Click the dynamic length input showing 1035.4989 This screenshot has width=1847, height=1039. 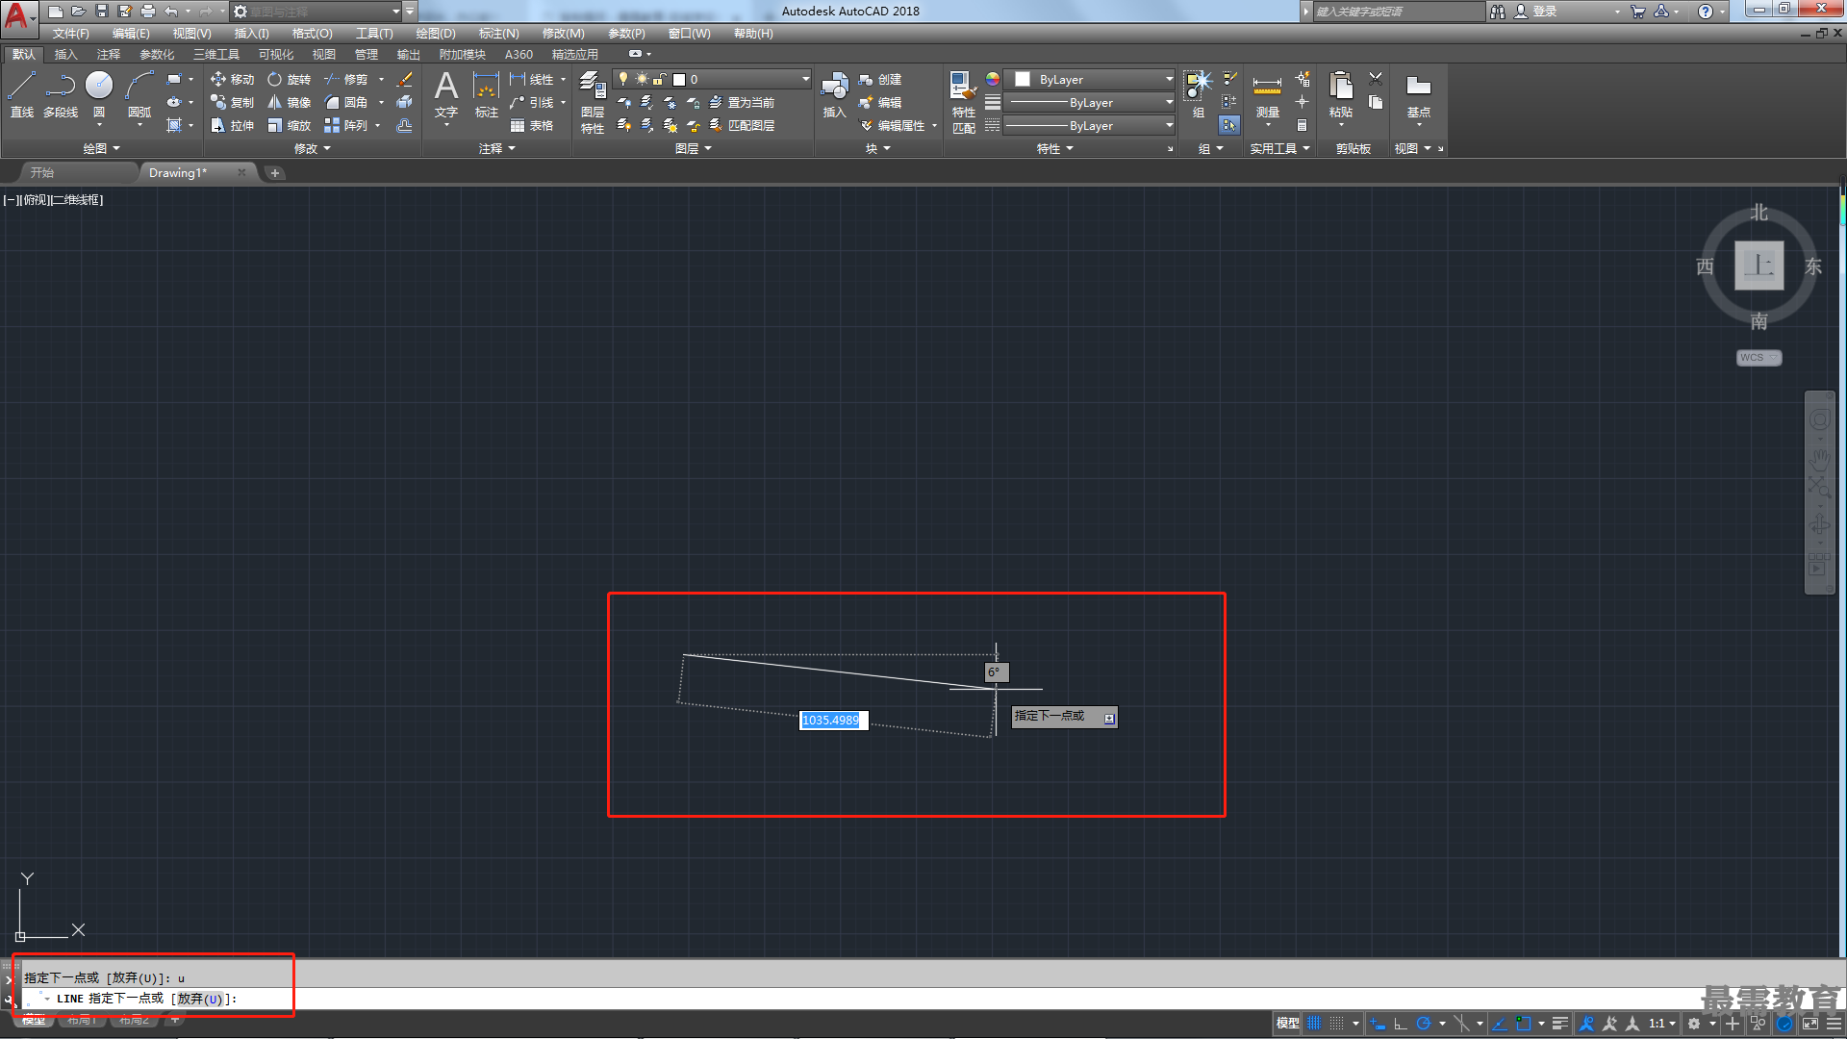833,721
